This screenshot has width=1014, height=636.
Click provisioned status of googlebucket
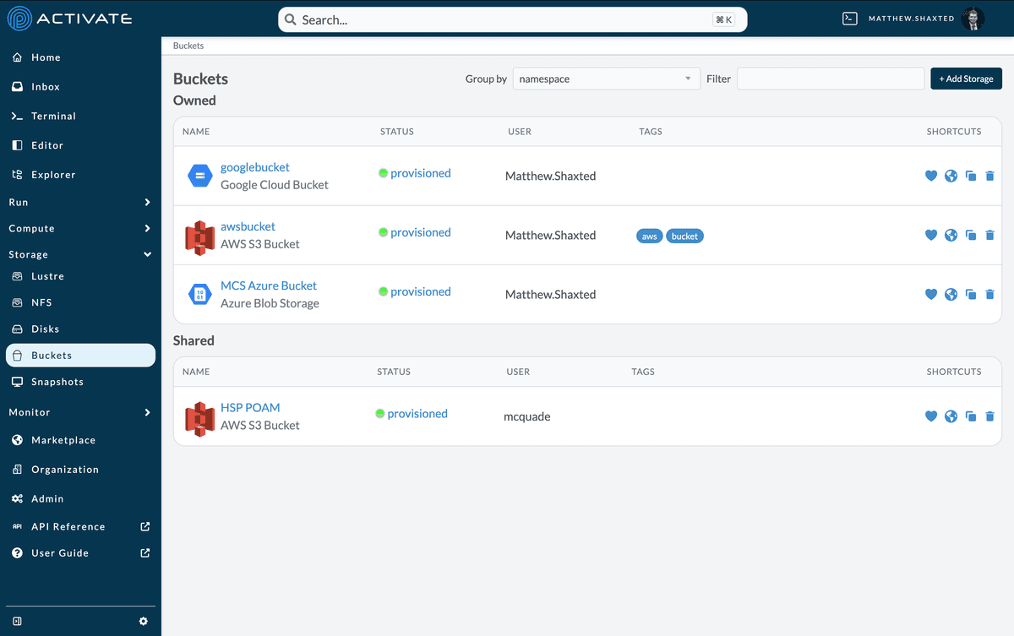[420, 173]
